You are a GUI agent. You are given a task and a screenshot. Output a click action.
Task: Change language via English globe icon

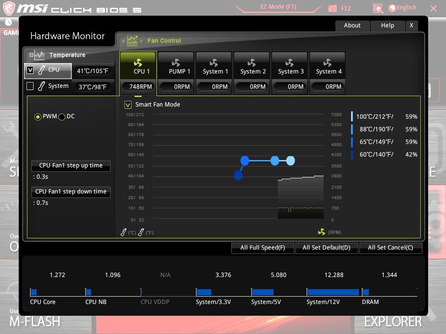tap(392, 8)
